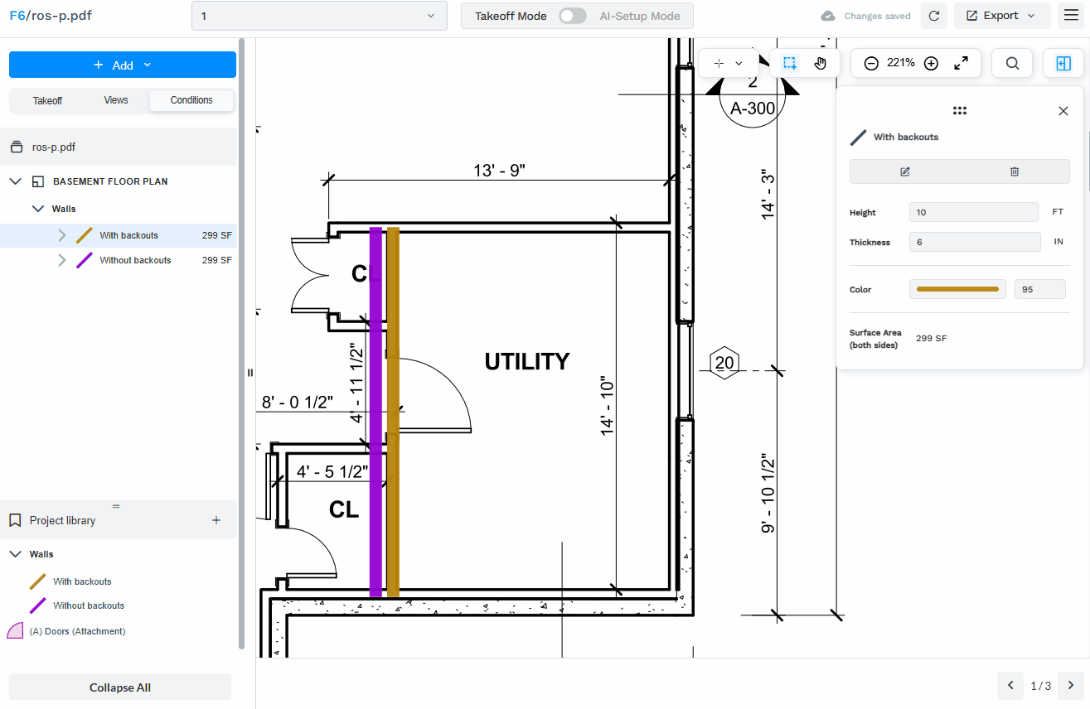Expand the With backouts tree item
Viewport: 1090px width, 709px height.
[x=62, y=235]
